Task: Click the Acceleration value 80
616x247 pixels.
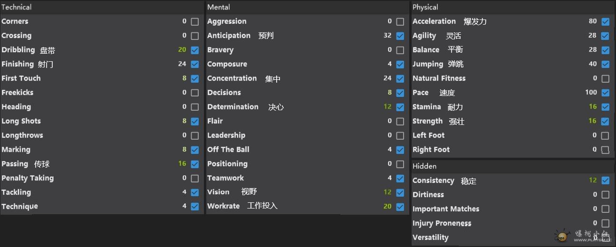Action: (593, 21)
